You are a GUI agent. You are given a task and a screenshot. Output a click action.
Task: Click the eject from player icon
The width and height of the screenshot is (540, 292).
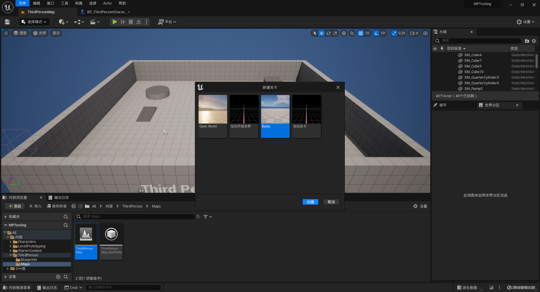point(139,22)
